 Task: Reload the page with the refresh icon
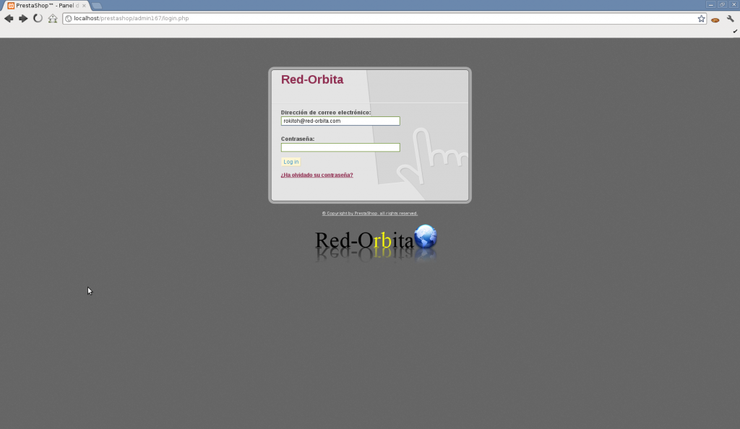pos(38,18)
